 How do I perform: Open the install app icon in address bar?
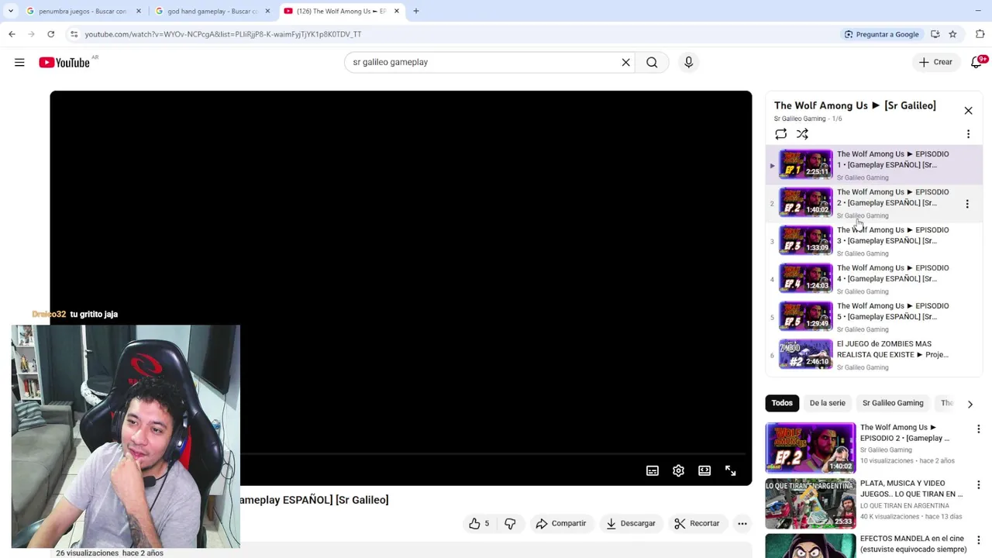point(935,34)
